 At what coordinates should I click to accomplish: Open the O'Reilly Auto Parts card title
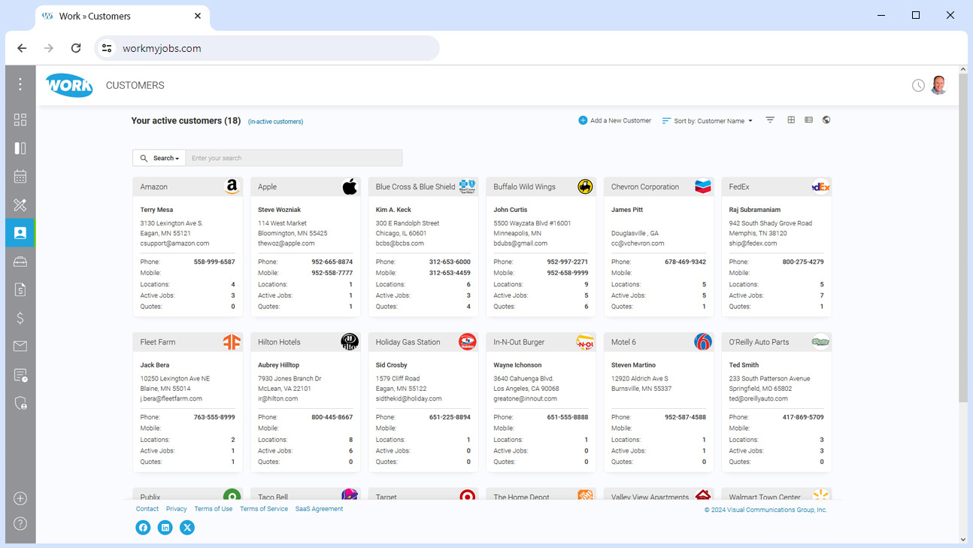pyautogui.click(x=759, y=342)
